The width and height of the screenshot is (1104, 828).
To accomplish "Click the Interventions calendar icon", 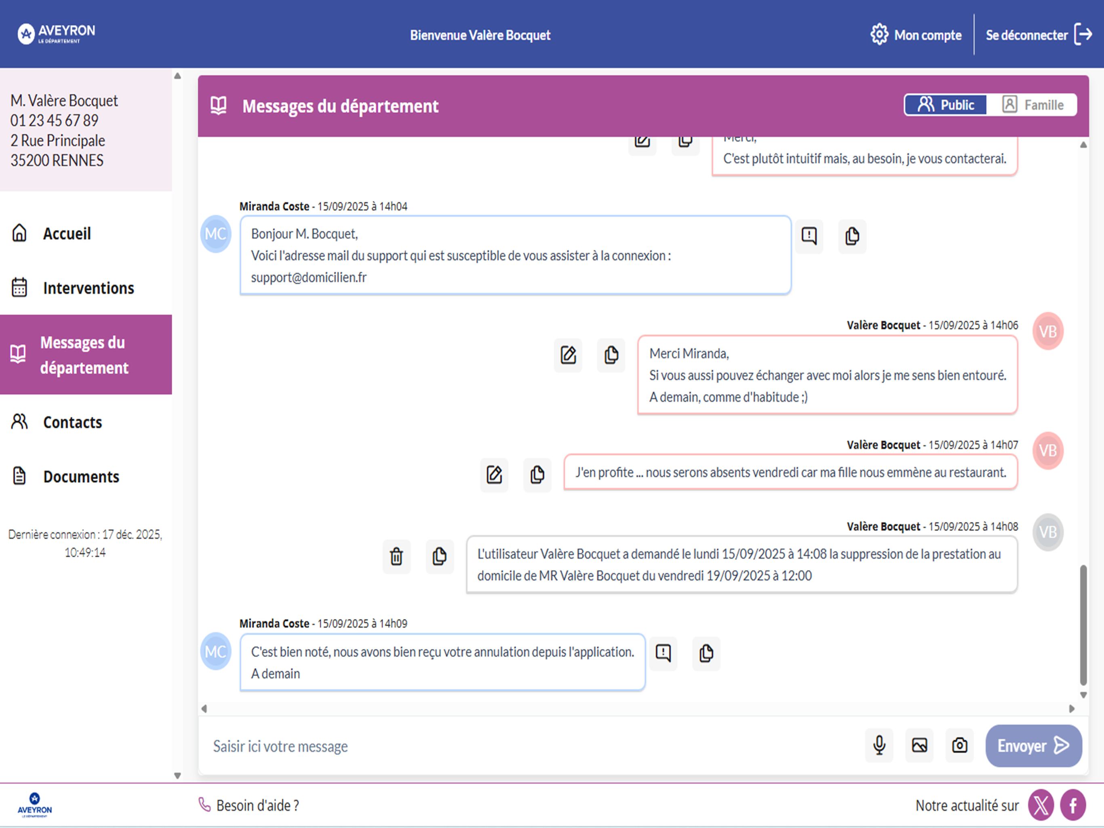I will tap(19, 287).
